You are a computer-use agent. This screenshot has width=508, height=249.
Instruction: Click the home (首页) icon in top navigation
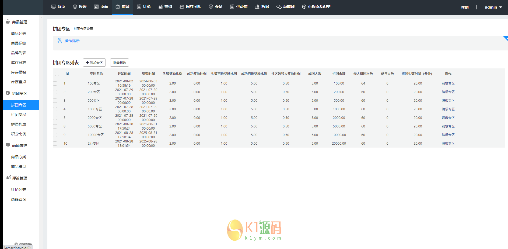pos(54,7)
